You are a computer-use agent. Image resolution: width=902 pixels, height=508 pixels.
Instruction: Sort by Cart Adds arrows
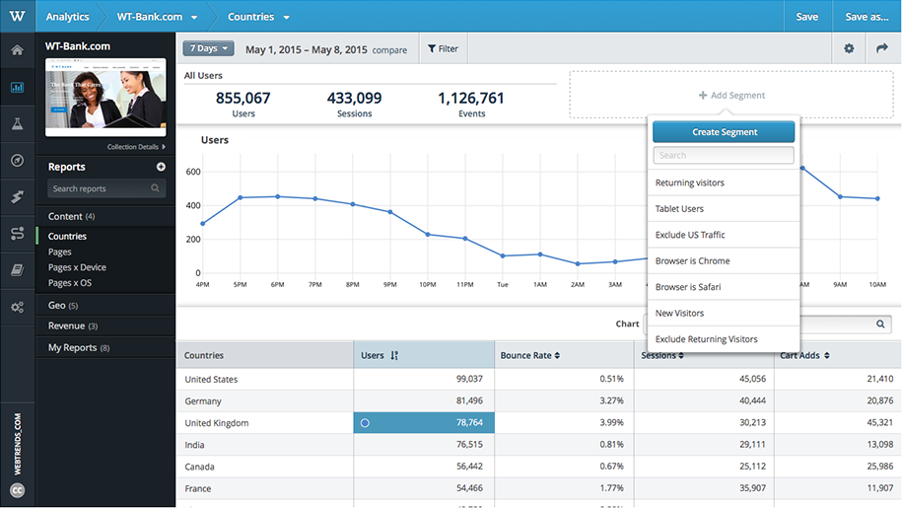click(827, 355)
